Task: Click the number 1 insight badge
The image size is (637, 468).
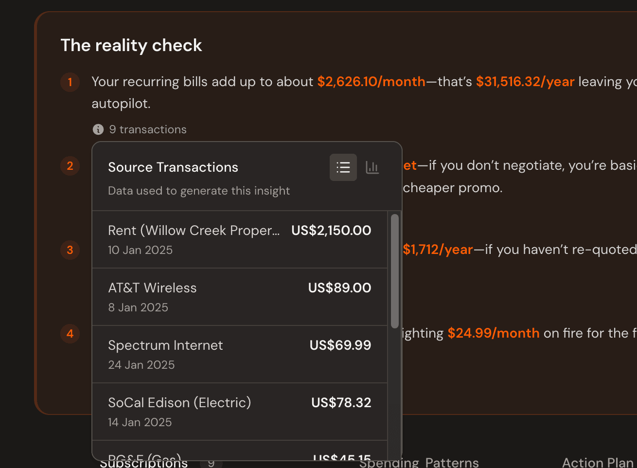Action: [70, 82]
